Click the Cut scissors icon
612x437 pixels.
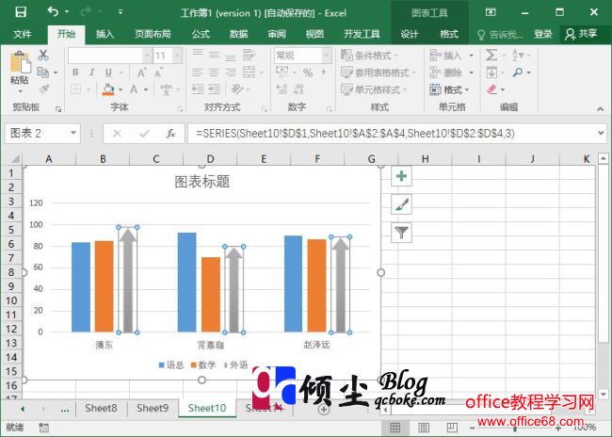tap(43, 55)
